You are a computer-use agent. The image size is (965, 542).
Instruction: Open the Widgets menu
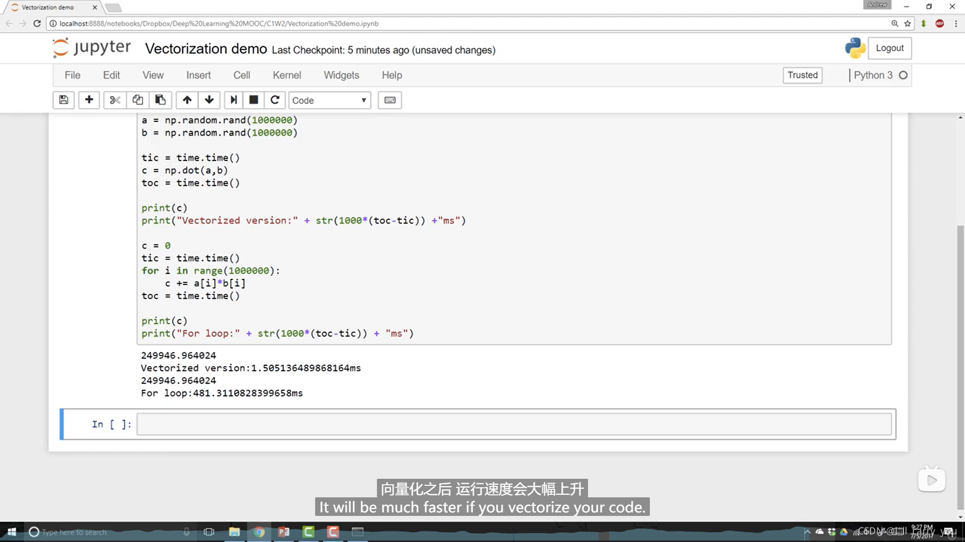(x=341, y=75)
